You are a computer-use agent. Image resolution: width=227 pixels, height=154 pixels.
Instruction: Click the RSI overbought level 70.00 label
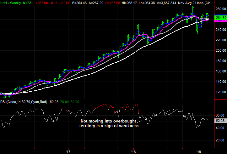(x=64, y=102)
